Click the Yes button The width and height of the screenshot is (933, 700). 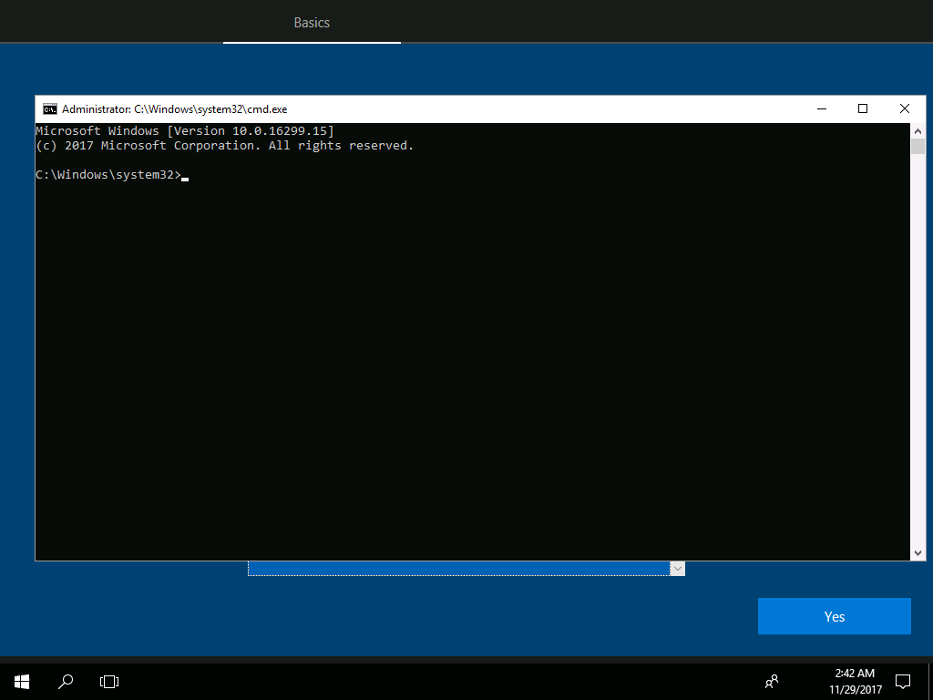835,616
